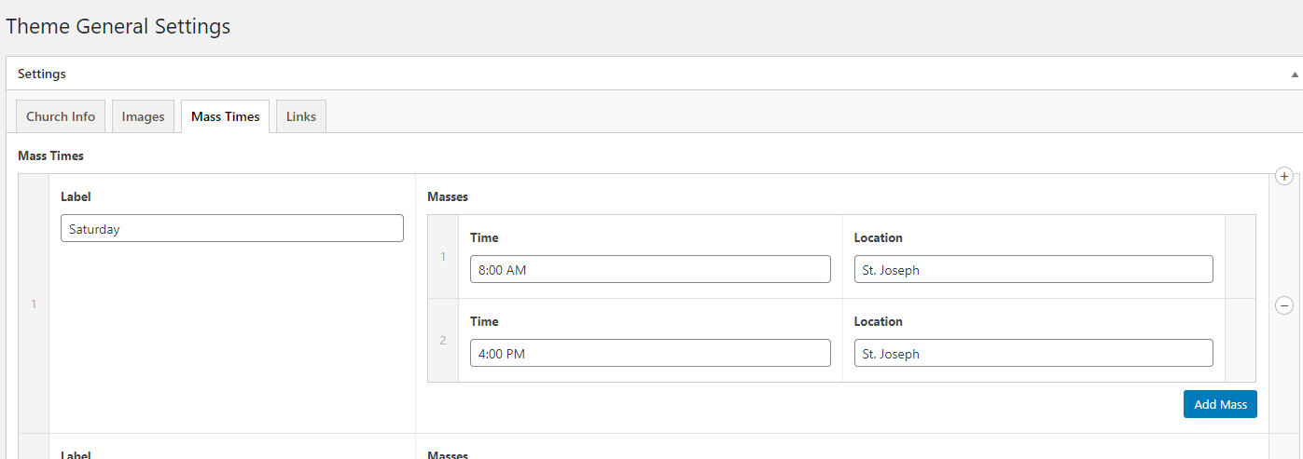The width and height of the screenshot is (1303, 459).
Task: Click the actions cell right of 8:00 AM mass
Action: click(x=1240, y=257)
